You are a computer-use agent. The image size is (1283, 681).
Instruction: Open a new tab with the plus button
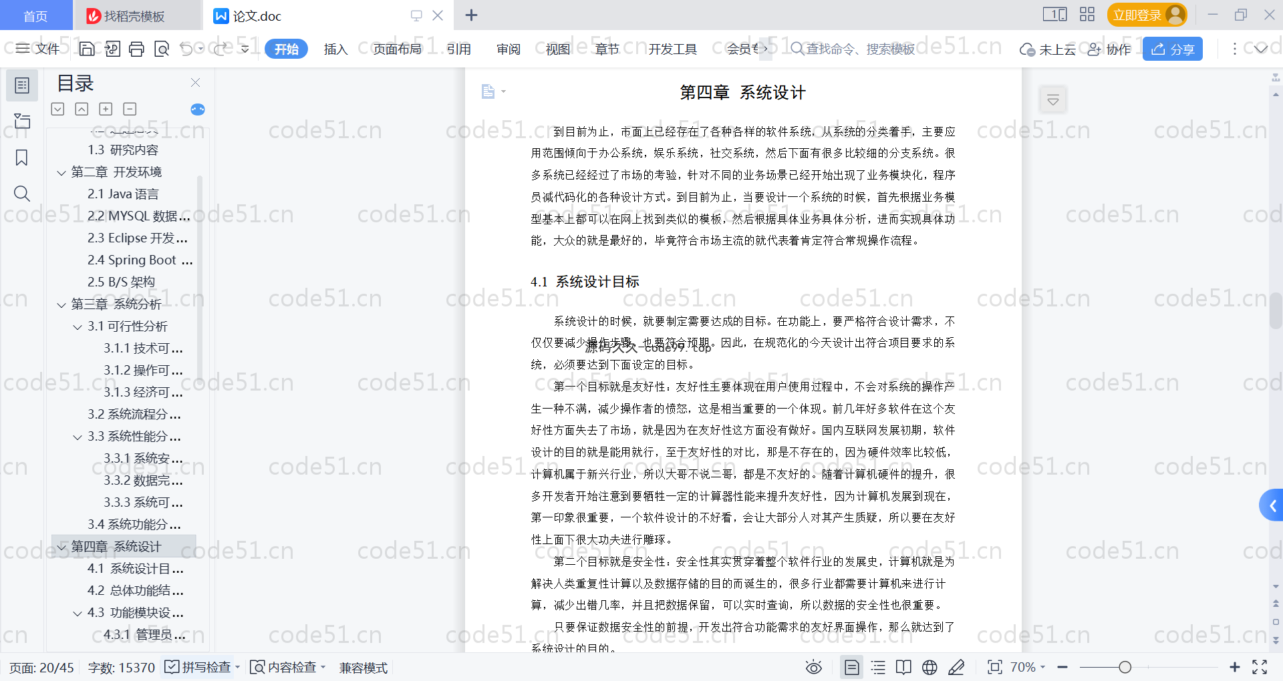coord(471,15)
